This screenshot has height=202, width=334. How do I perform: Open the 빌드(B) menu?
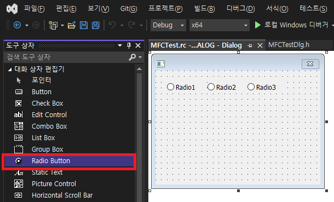tap(204, 9)
